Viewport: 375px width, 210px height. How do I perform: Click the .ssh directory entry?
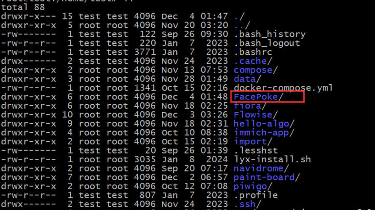(x=245, y=204)
